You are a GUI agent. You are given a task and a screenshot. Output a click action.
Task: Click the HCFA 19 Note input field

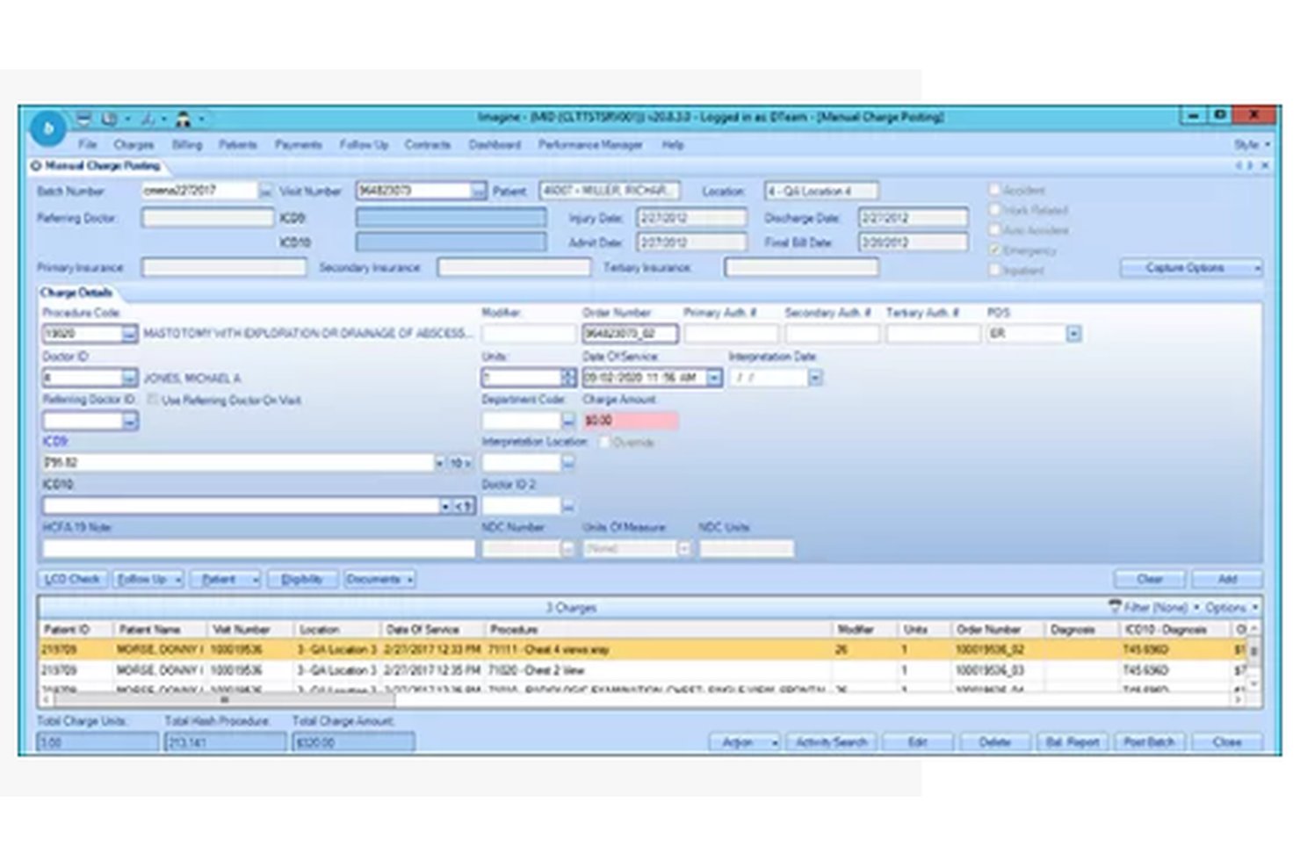[258, 549]
